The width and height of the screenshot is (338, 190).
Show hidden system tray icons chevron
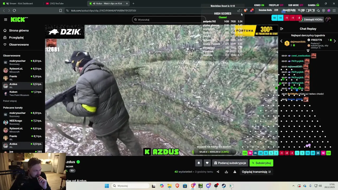(x=293, y=186)
